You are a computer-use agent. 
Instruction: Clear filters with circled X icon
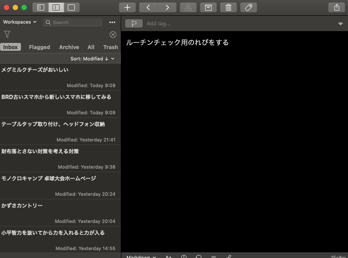[x=113, y=35]
